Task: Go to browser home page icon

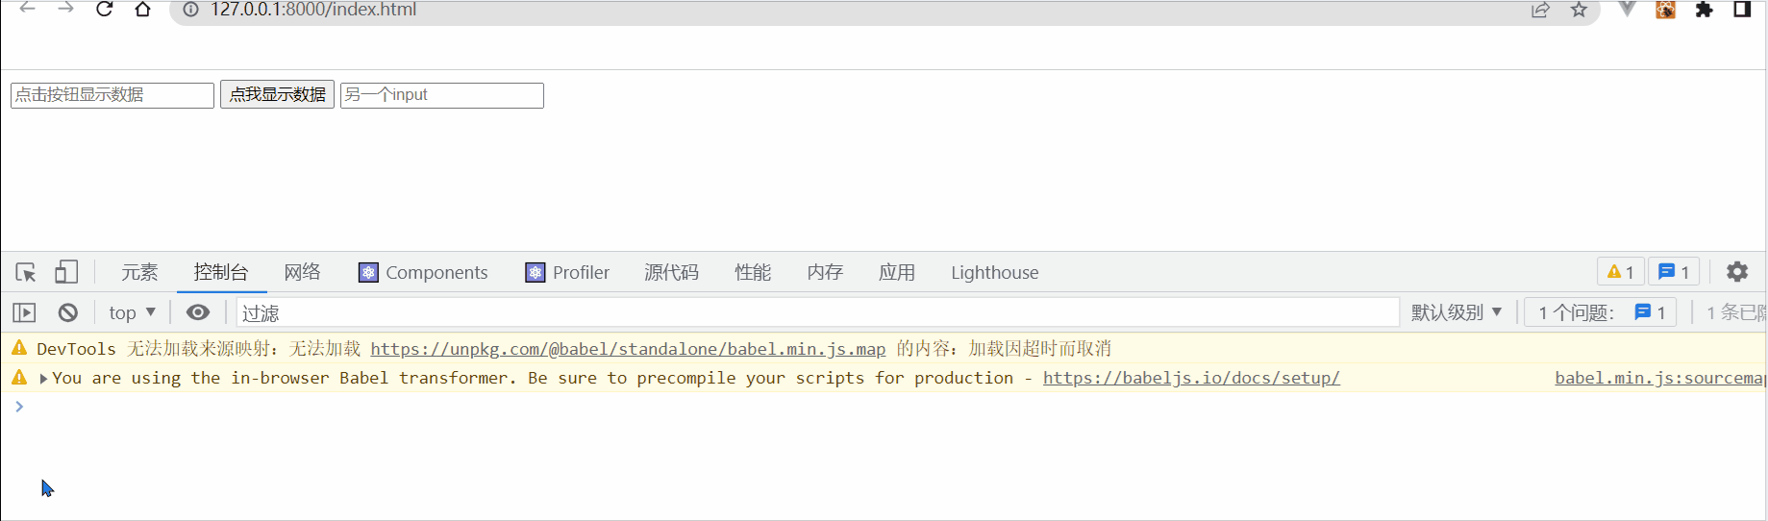Action: 142,10
